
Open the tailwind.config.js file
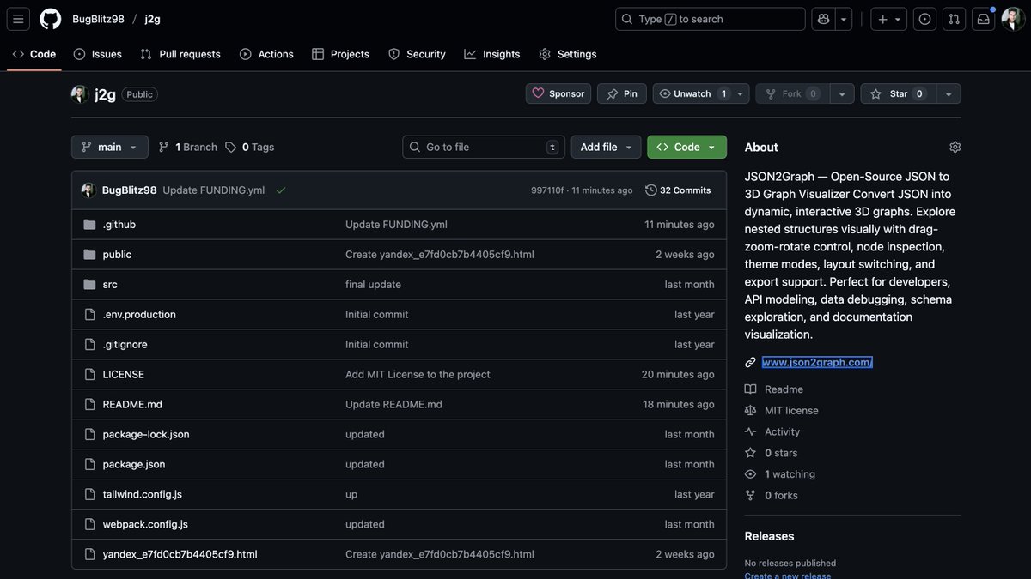click(143, 495)
